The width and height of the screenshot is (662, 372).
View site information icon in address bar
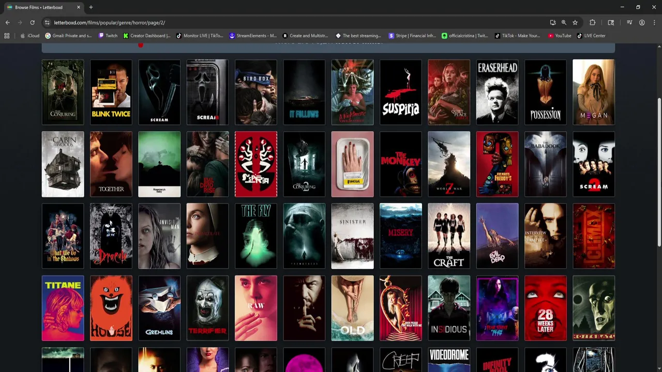pos(47,23)
